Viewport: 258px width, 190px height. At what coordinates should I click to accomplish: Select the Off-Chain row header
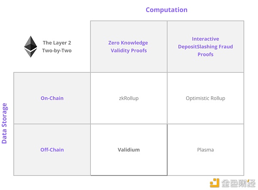coord(52,150)
